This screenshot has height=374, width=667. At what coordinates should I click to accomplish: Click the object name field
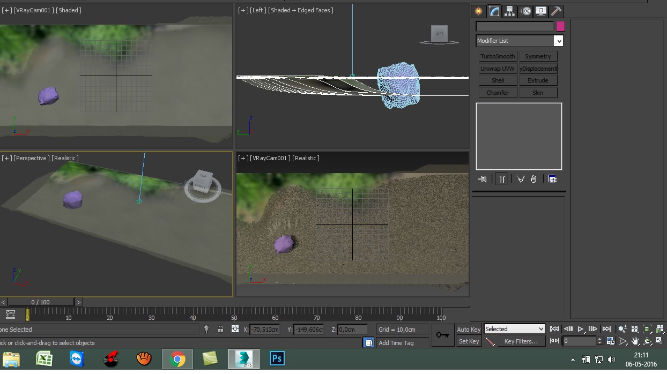(515, 26)
